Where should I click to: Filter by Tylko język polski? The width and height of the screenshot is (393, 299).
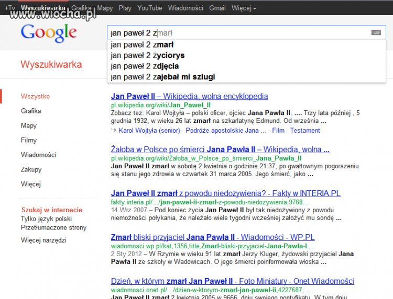tap(46, 218)
